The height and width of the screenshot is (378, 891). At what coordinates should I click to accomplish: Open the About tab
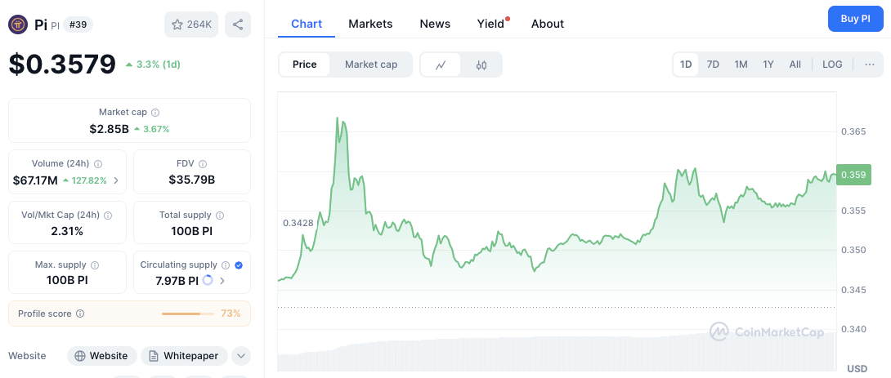547,24
